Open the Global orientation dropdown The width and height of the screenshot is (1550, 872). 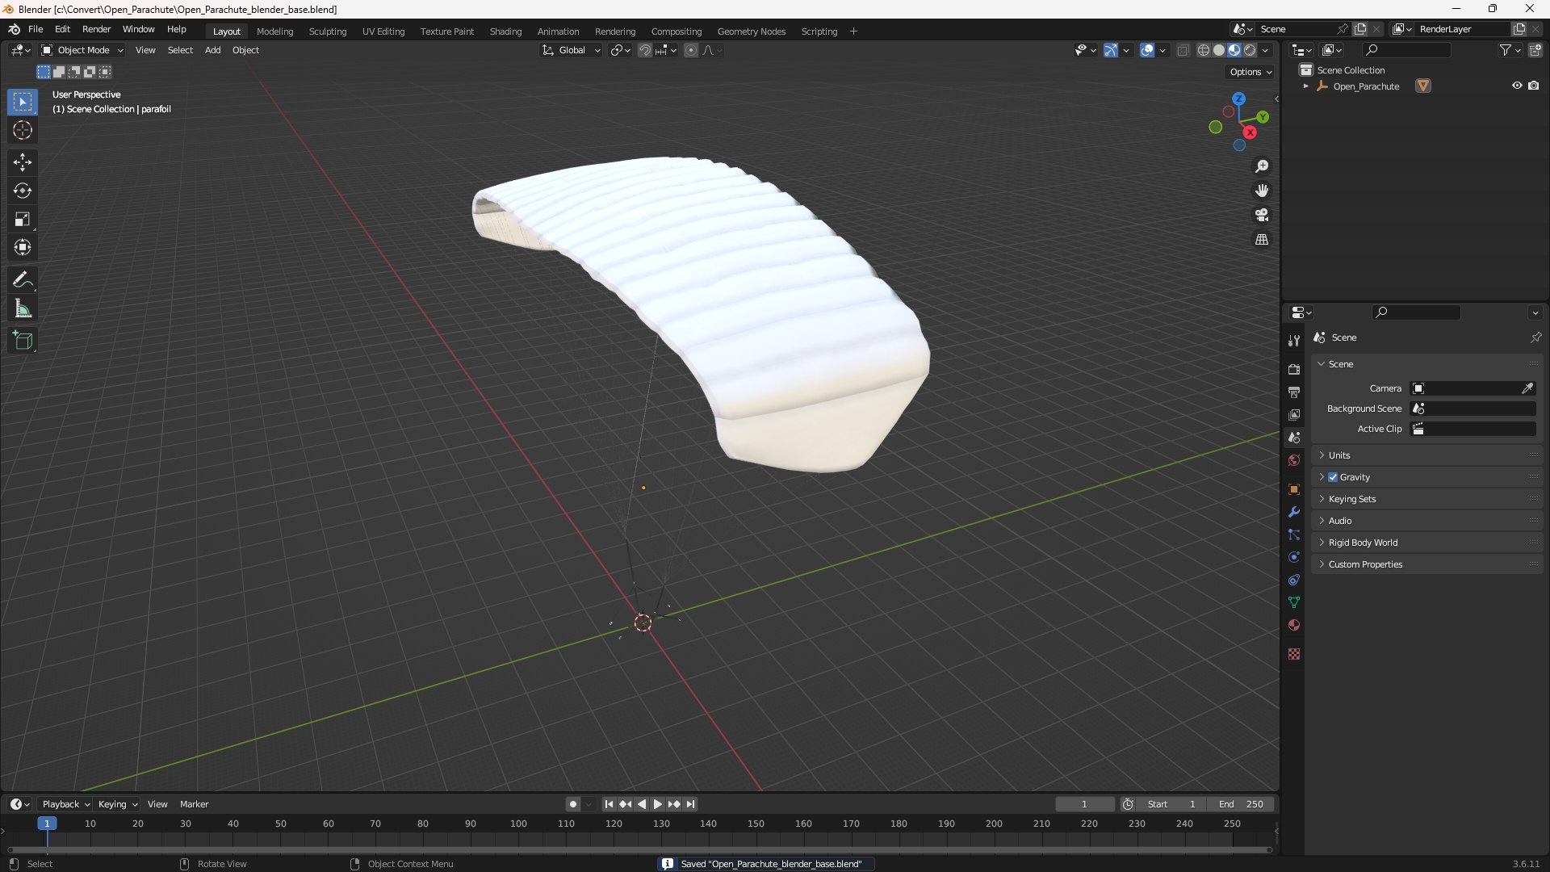(572, 50)
